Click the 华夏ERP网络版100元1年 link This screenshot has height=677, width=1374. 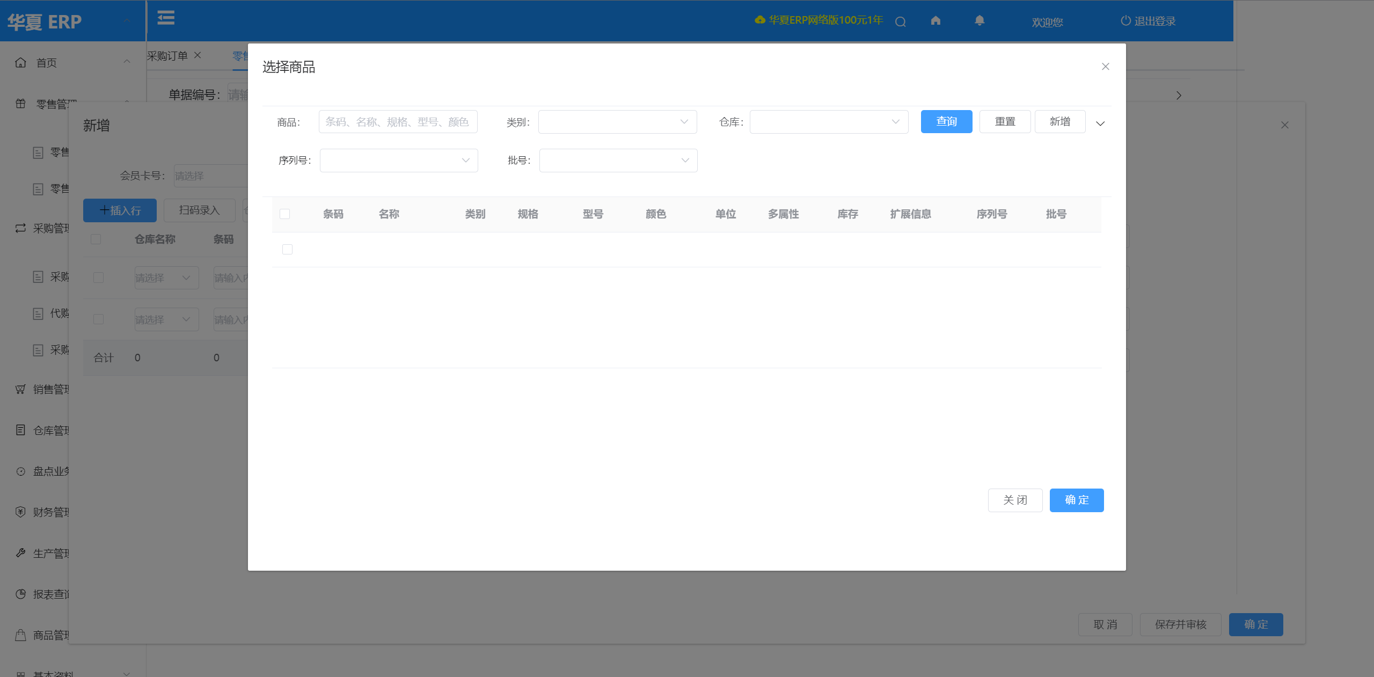(x=825, y=20)
